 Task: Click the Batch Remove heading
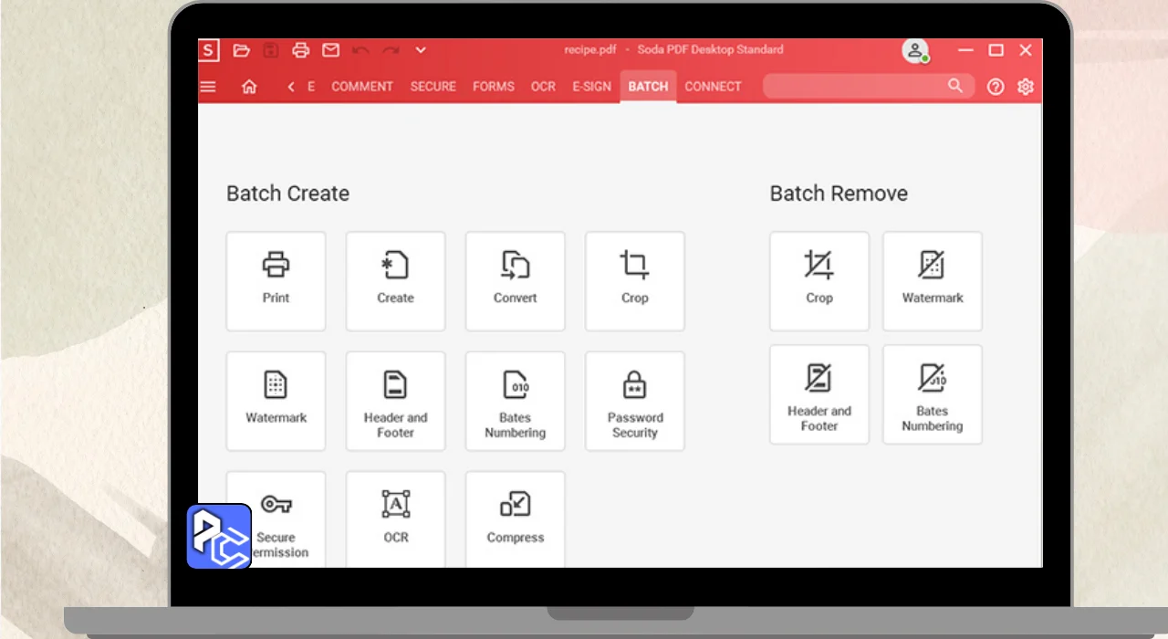click(839, 194)
